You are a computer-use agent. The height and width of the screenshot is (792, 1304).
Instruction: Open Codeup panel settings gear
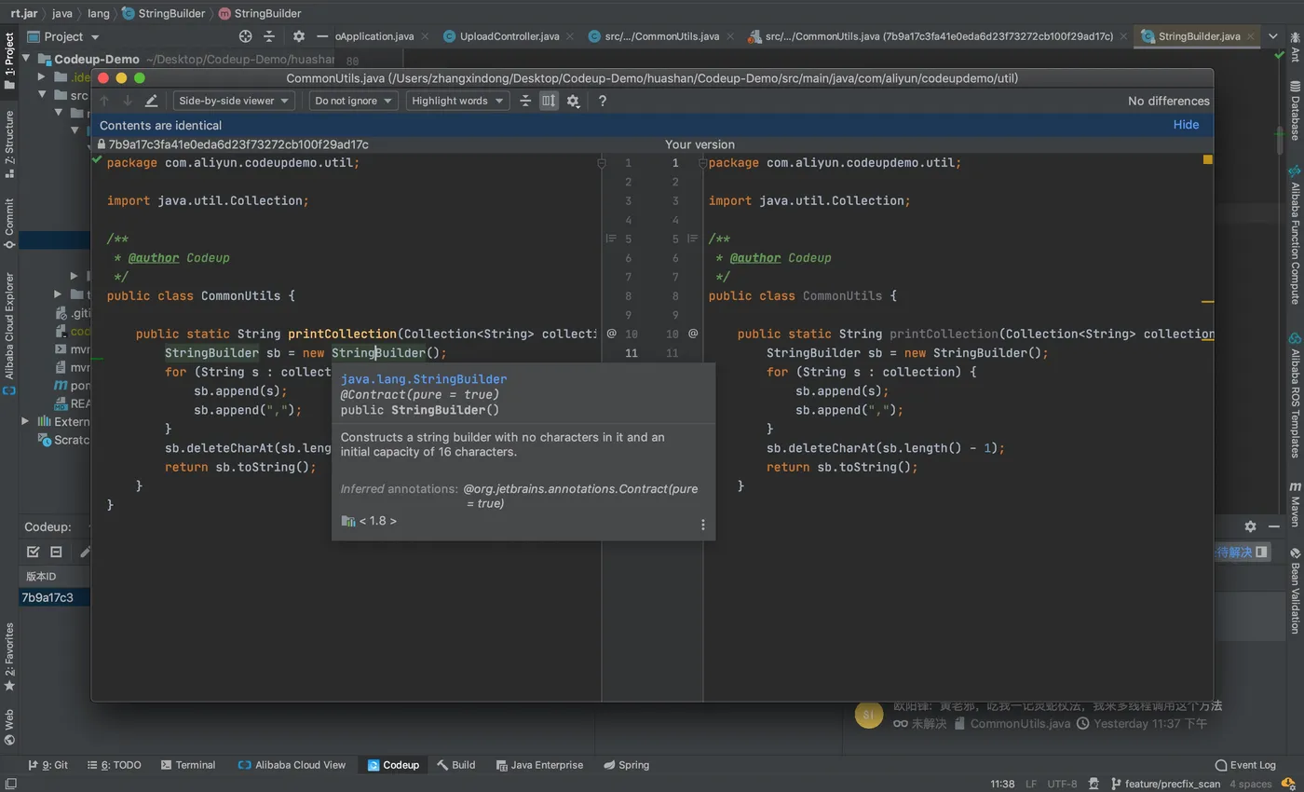coord(1250,526)
